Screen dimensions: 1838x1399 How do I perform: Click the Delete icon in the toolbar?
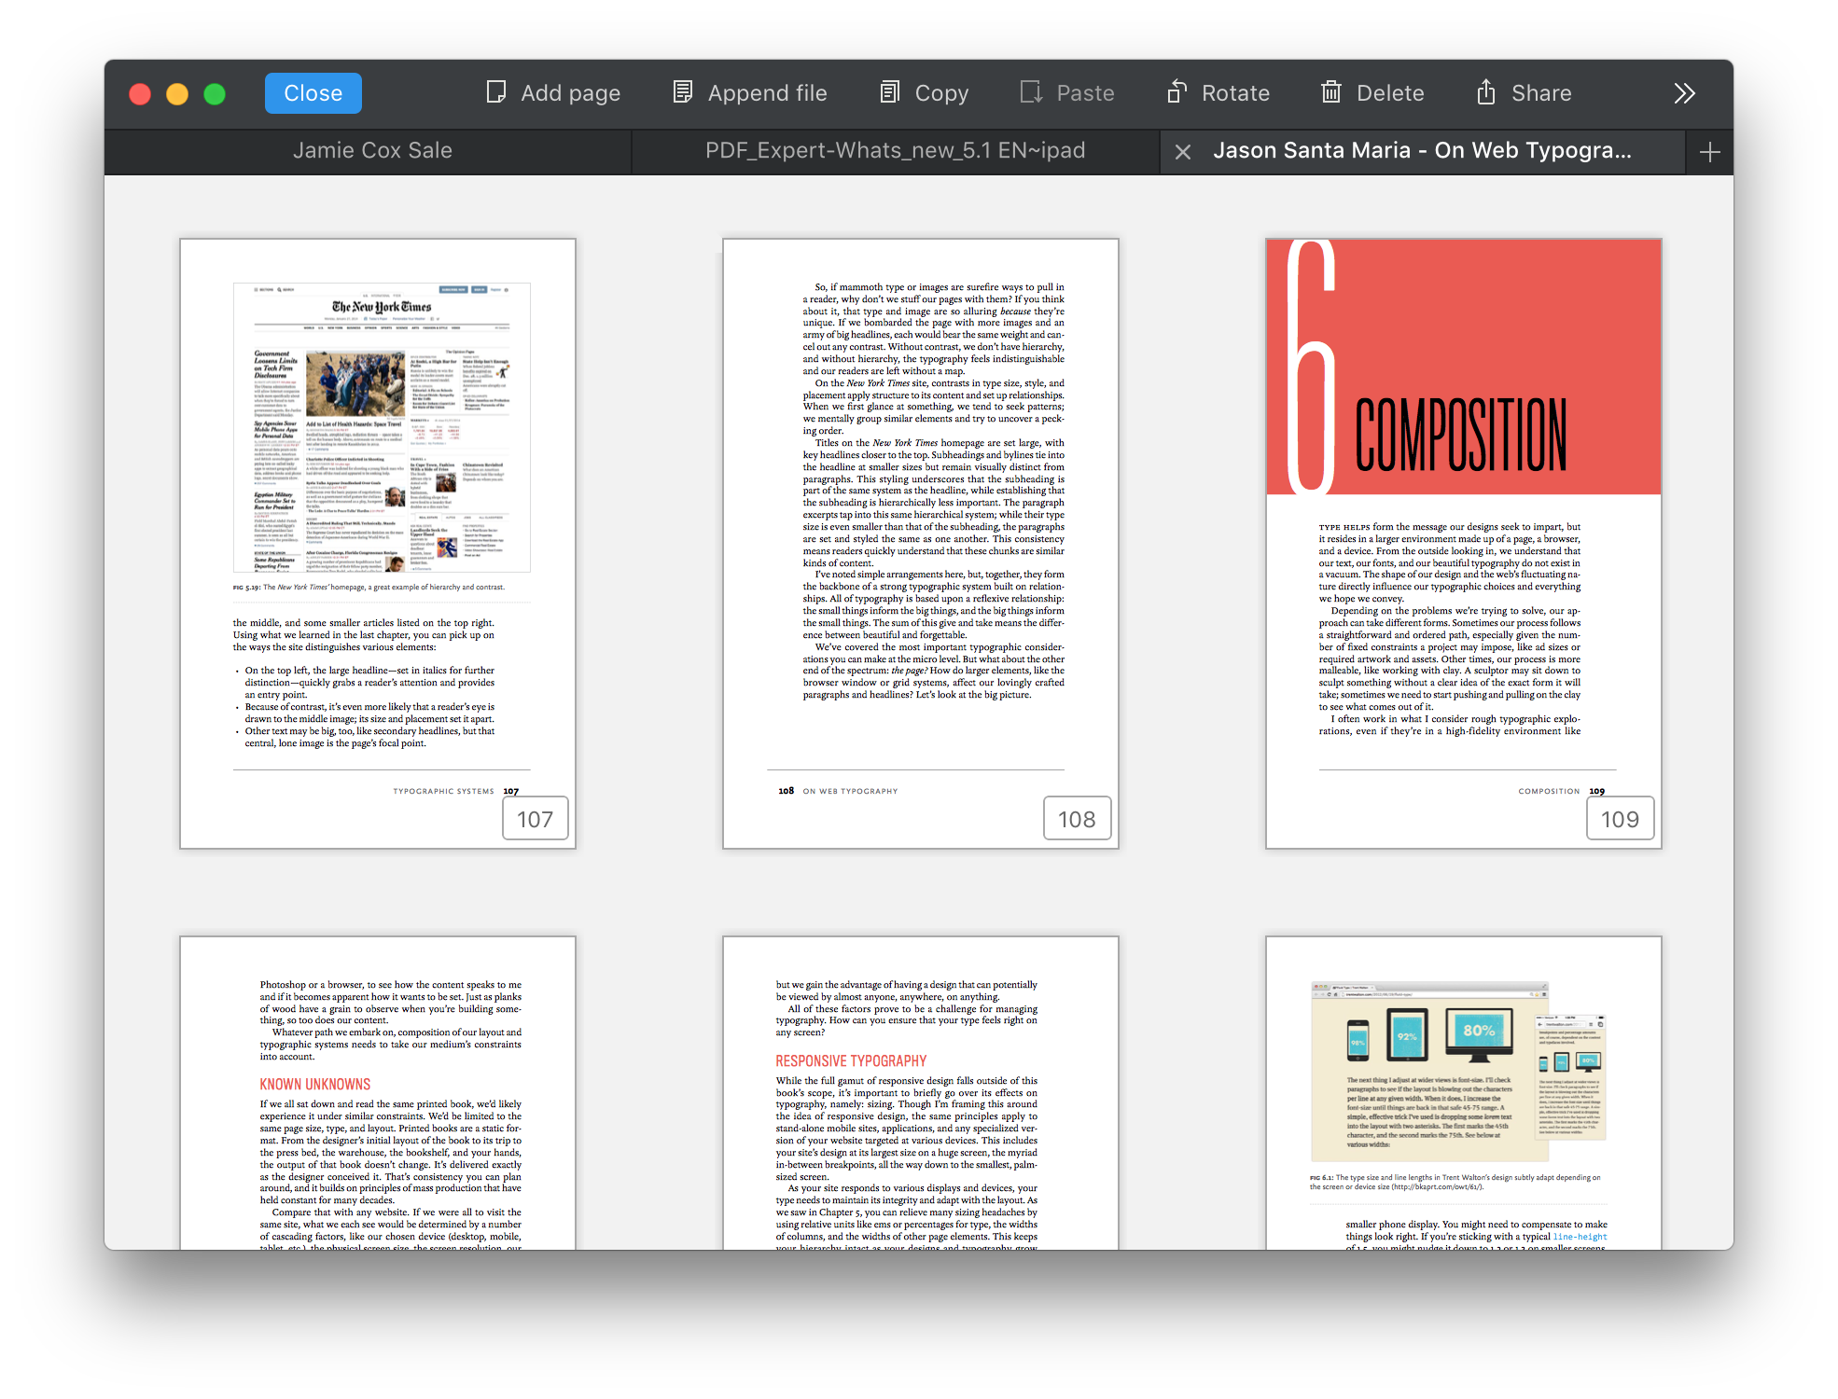coord(1332,92)
